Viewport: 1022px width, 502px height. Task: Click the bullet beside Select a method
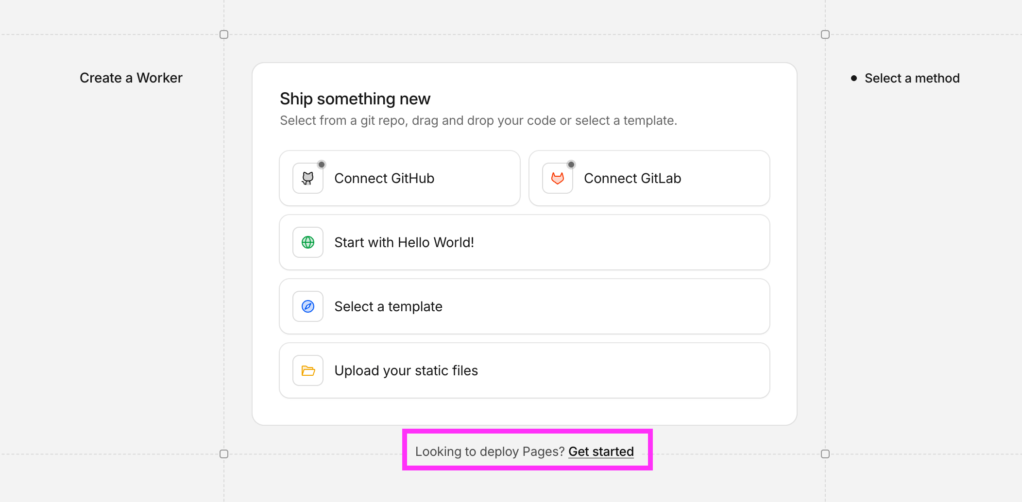click(x=854, y=78)
